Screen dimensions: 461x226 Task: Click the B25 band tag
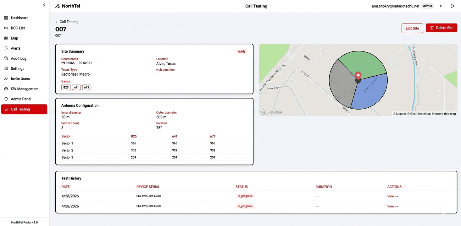(66, 87)
